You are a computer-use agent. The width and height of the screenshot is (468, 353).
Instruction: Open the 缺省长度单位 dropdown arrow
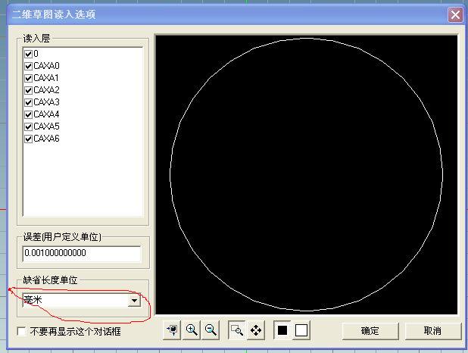pos(134,301)
